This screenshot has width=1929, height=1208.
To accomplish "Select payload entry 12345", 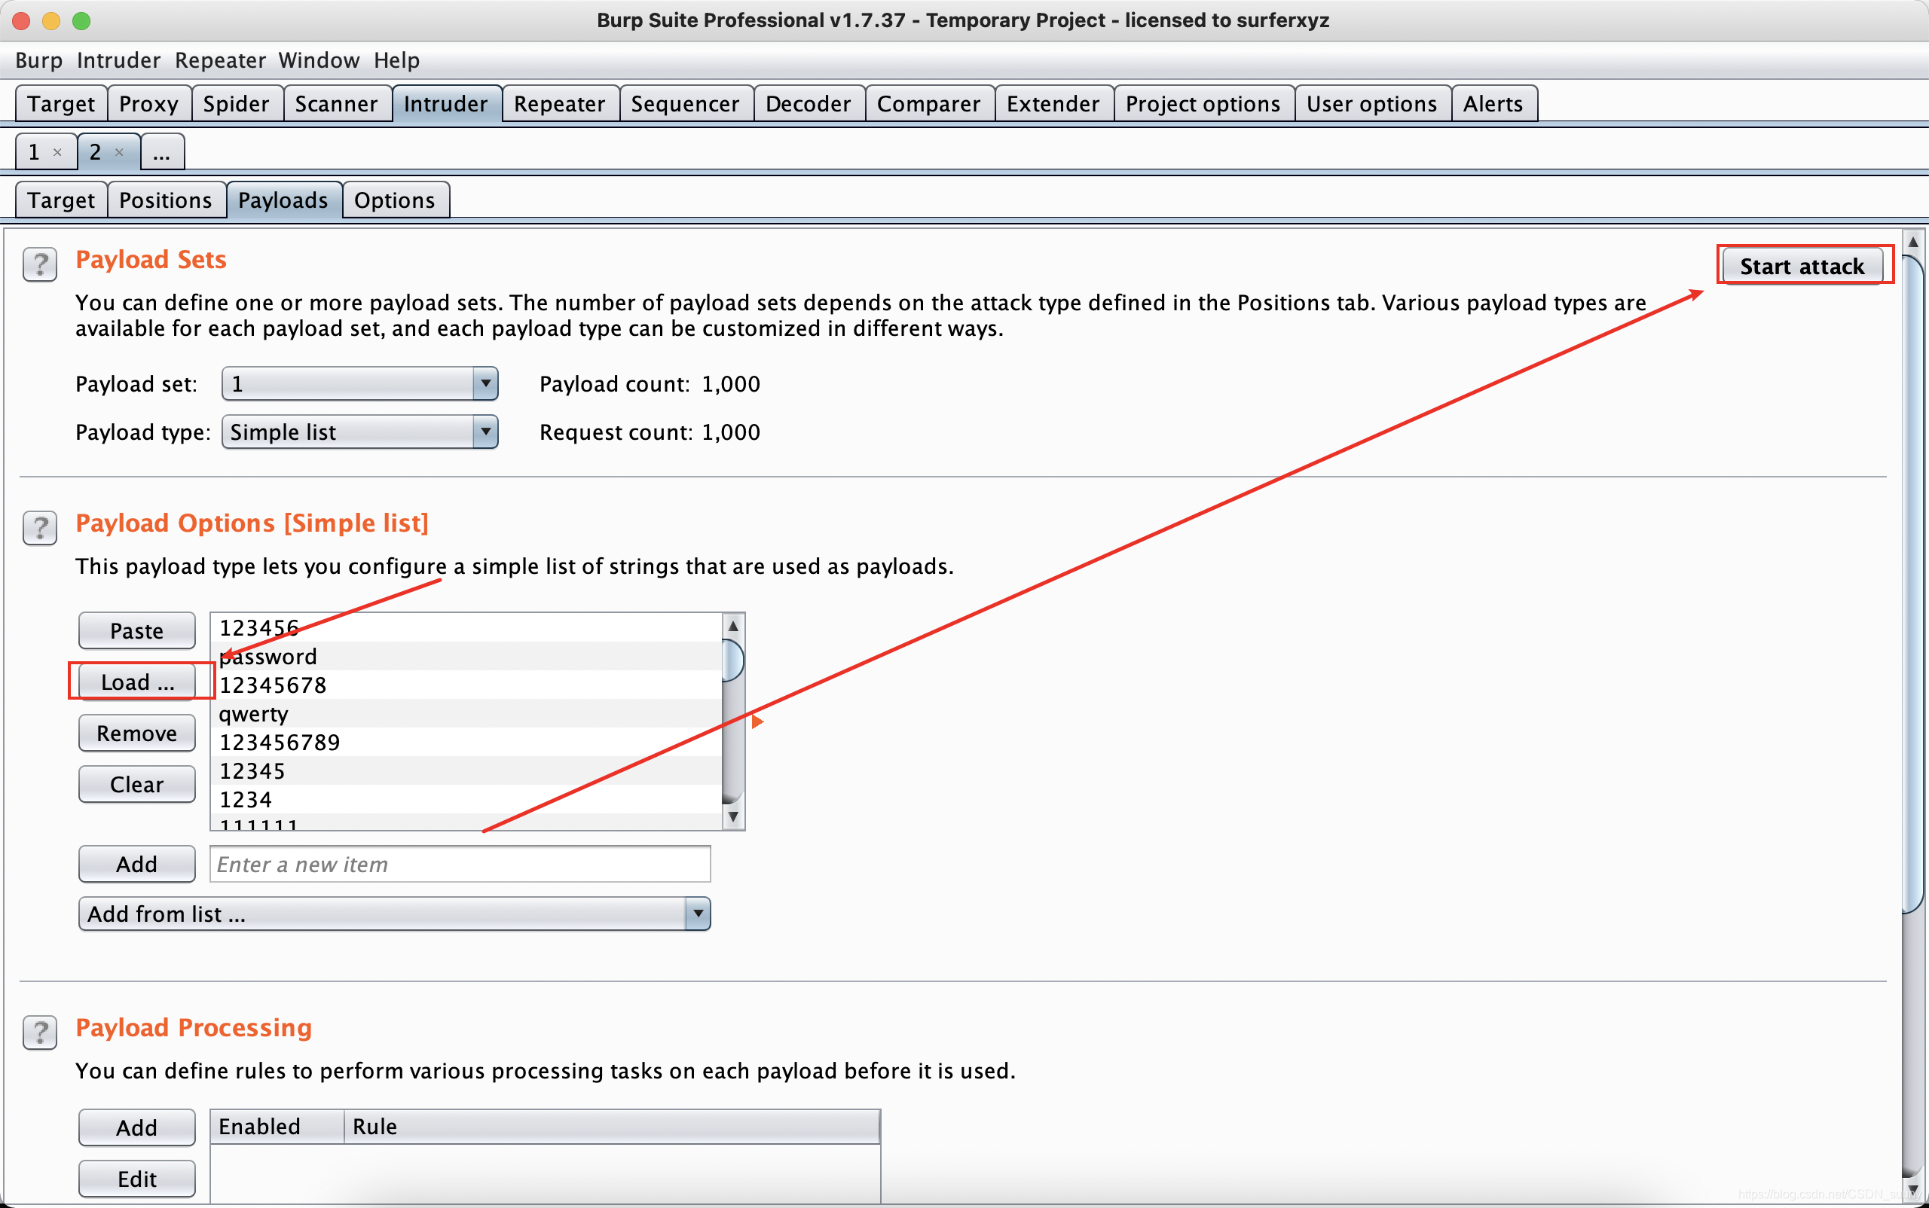I will [x=466, y=771].
